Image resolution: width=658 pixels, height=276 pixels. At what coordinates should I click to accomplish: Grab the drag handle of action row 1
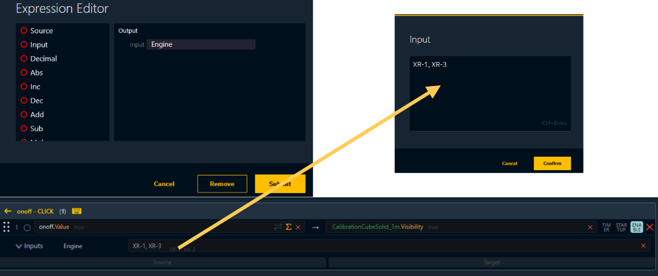click(7, 227)
